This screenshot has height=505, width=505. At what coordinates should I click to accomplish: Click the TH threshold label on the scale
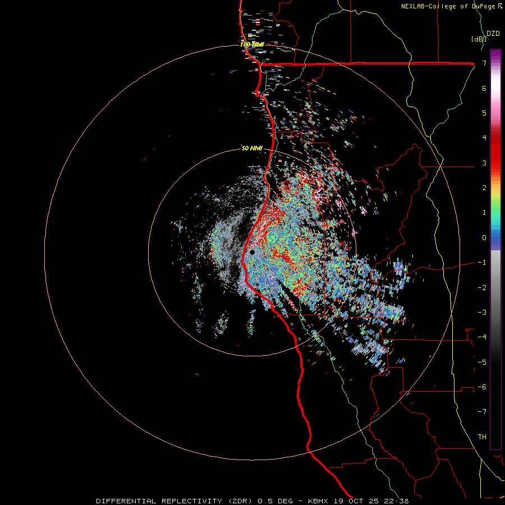click(482, 437)
